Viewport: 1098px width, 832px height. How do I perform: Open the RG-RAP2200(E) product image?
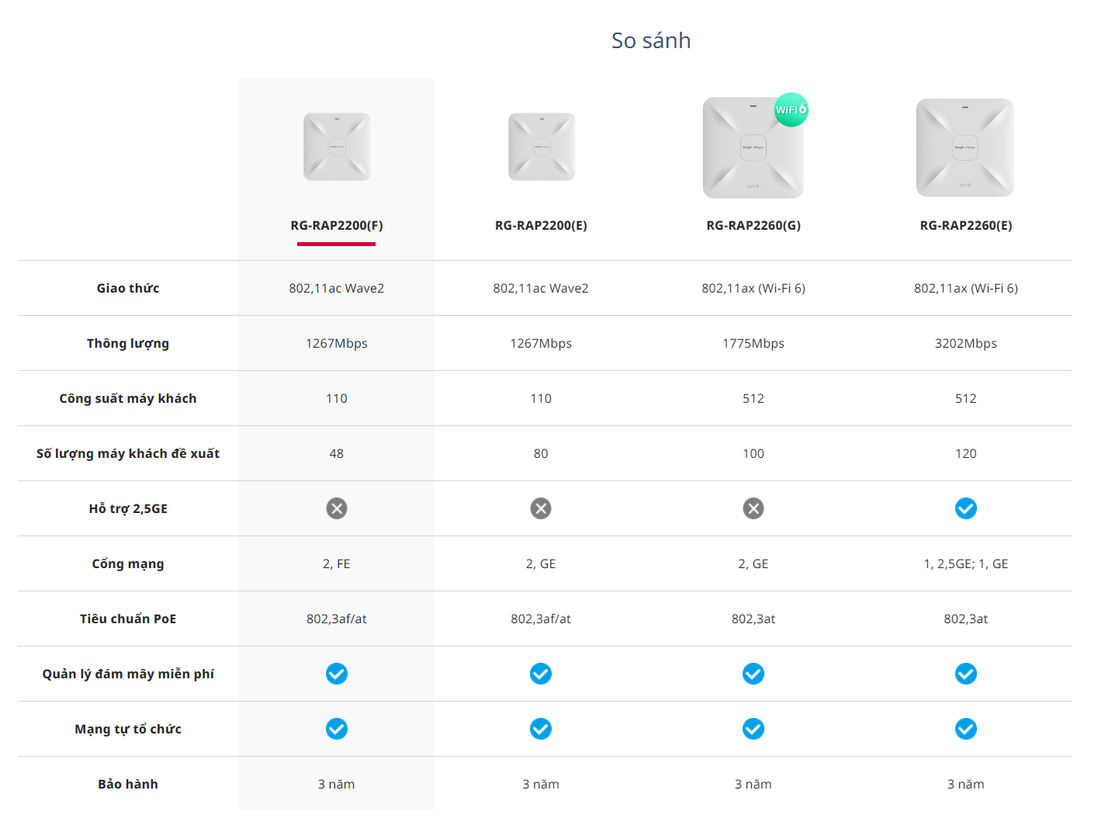pyautogui.click(x=542, y=147)
